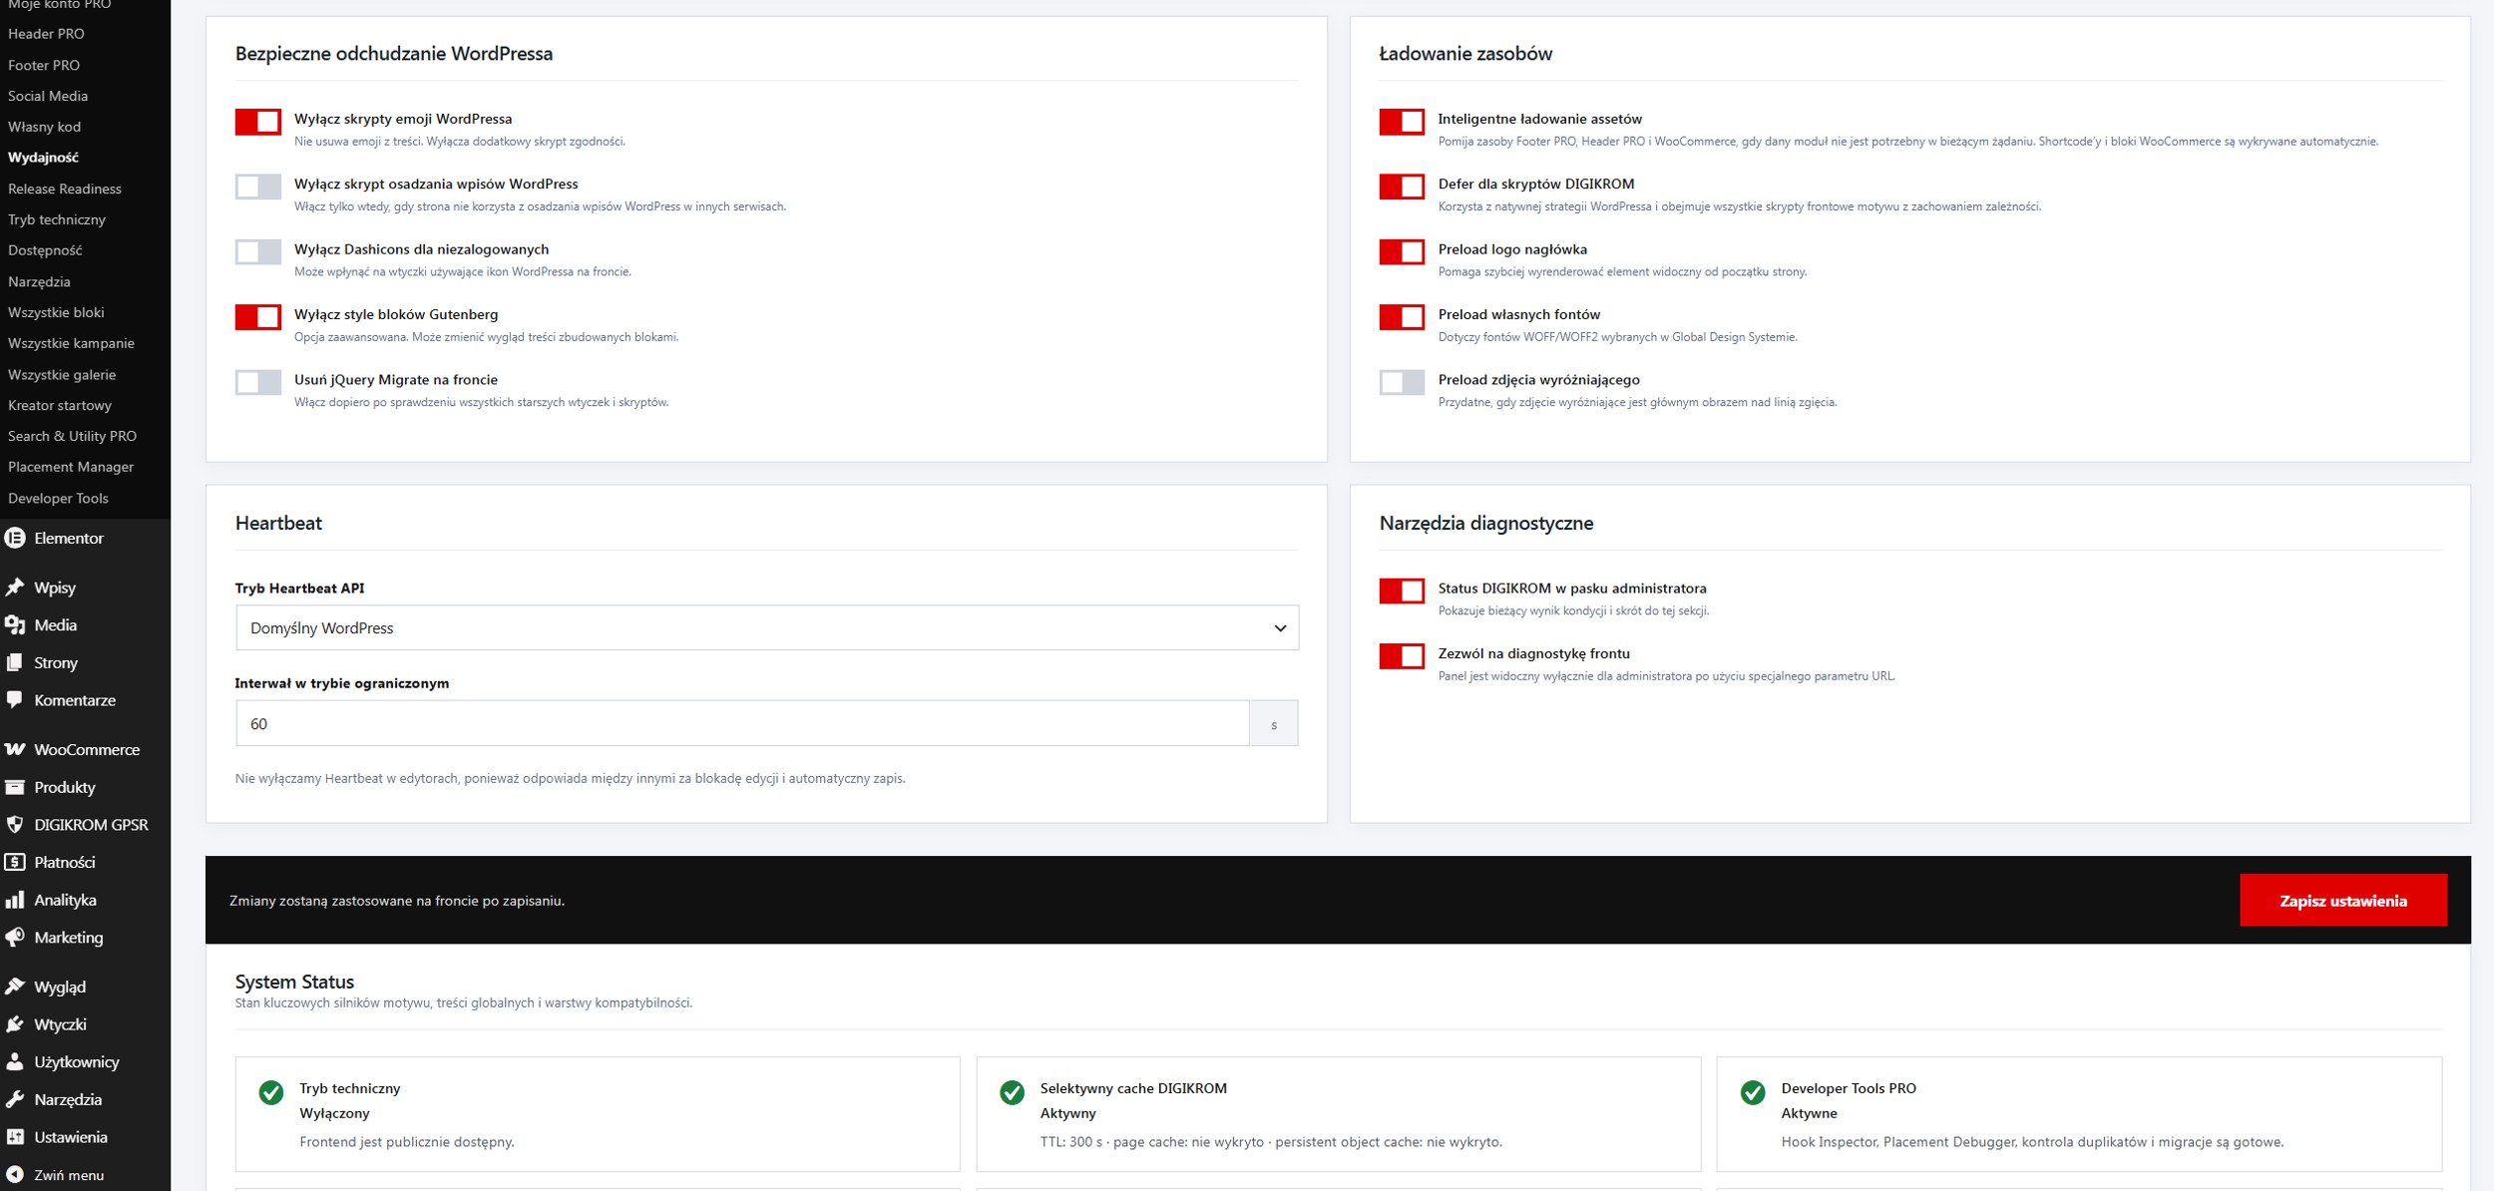Click the Zapisz ustawienia button
2494x1191 pixels.
coord(2342,901)
